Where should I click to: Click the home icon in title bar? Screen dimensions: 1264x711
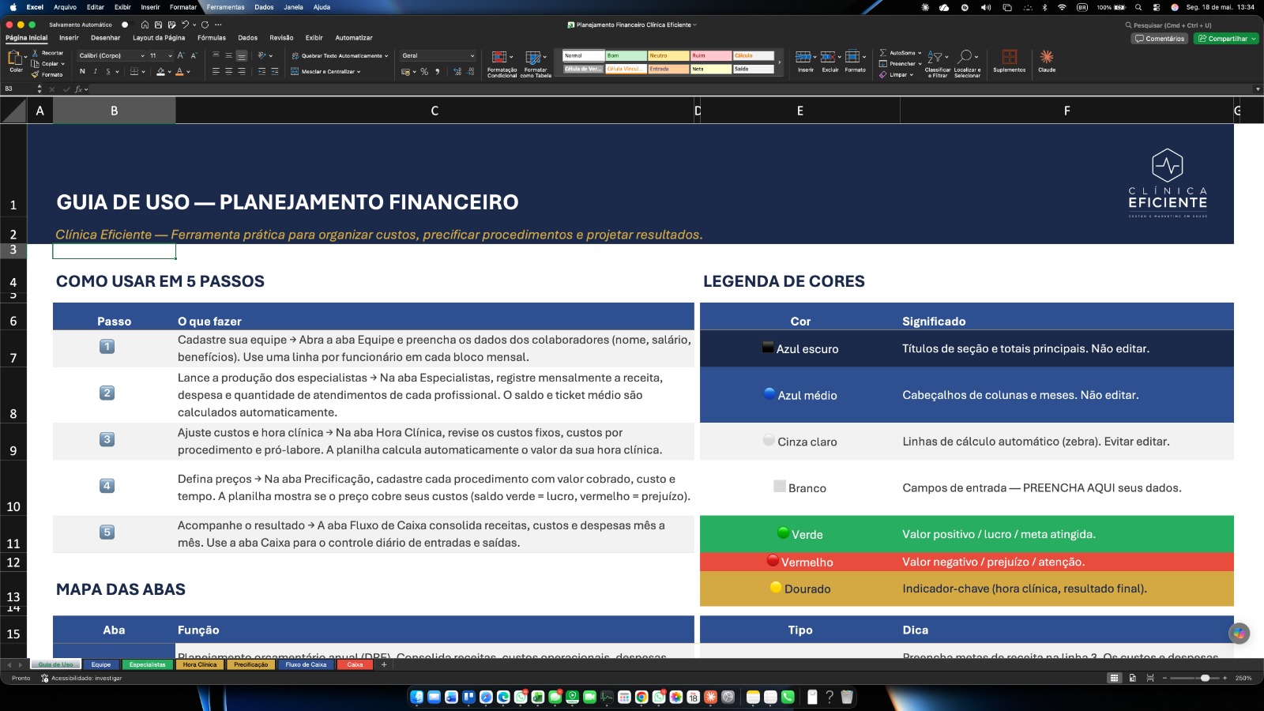pyautogui.click(x=145, y=24)
